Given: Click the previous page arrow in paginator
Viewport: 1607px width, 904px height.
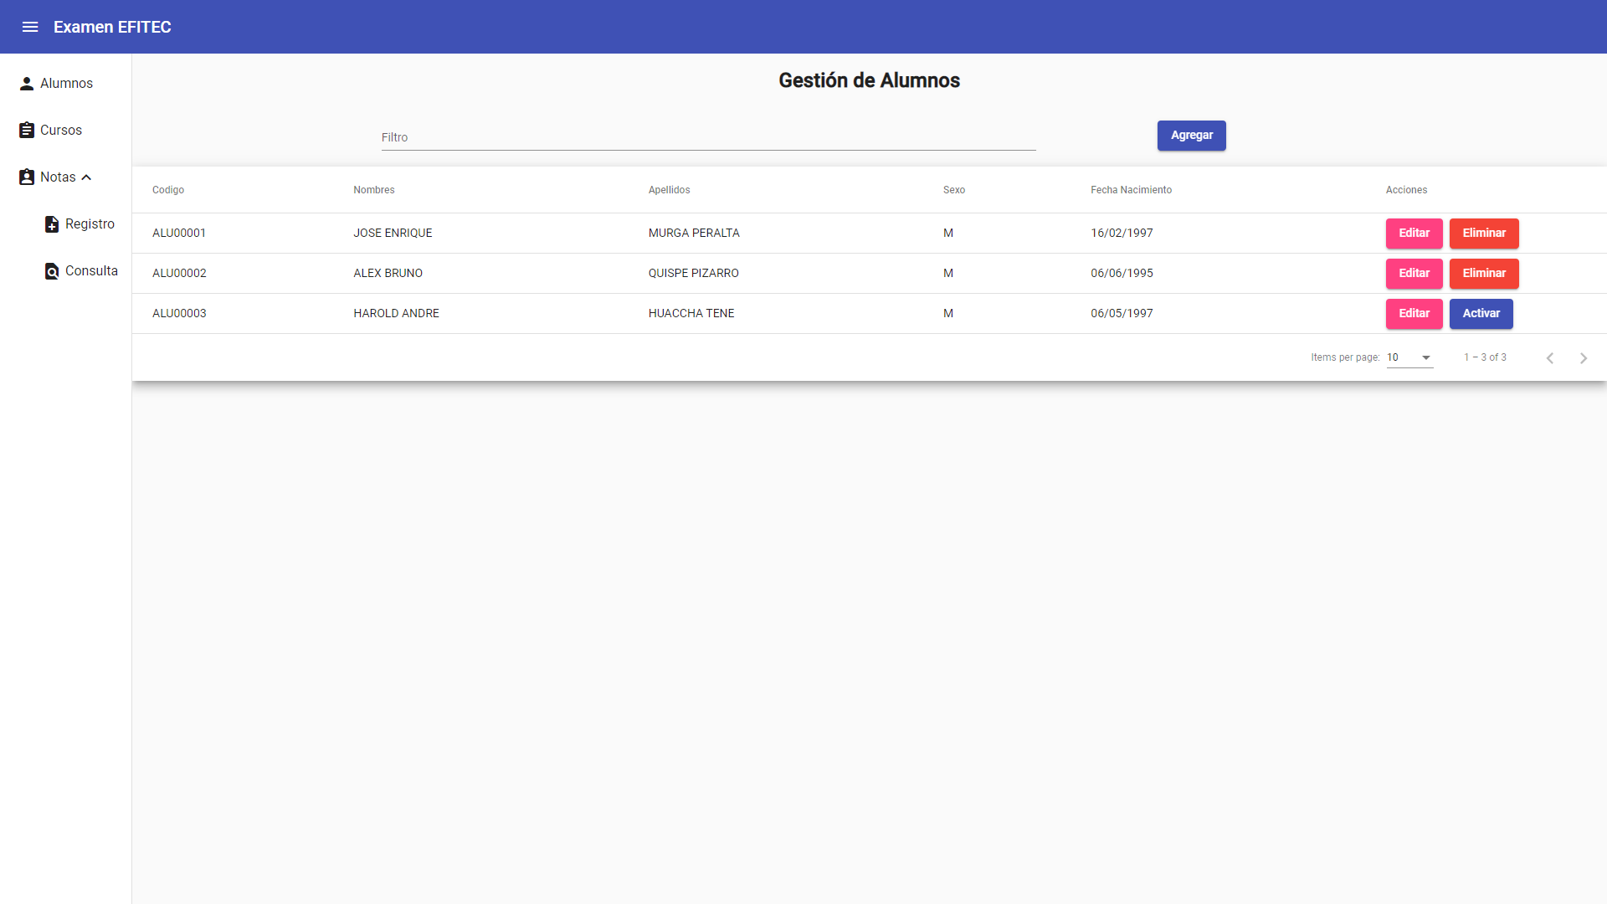Looking at the screenshot, I should pyautogui.click(x=1550, y=357).
